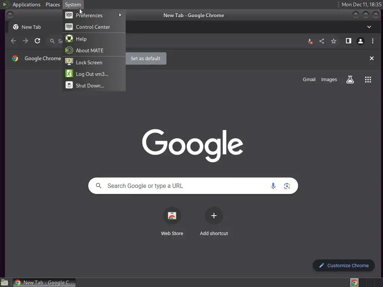Click the Shut Down power icon

[69, 85]
